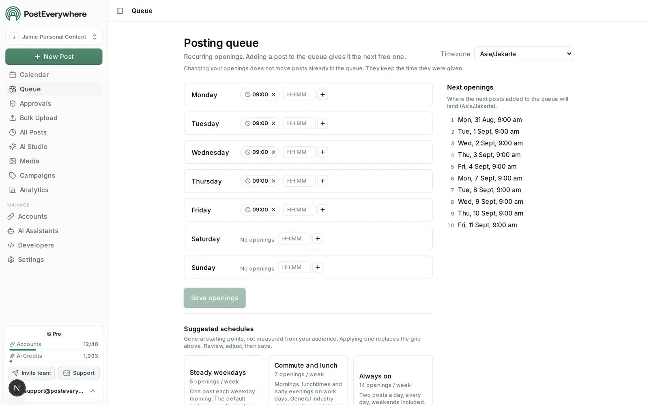Go to Approvals in the sidebar

[x=54, y=103]
